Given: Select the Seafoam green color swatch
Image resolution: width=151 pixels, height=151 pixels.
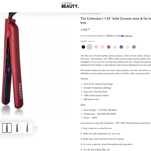Looking at the screenshot, I should 90,47.
